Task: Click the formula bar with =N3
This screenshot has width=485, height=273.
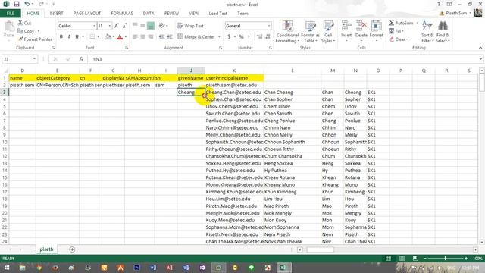Action: [x=284, y=59]
